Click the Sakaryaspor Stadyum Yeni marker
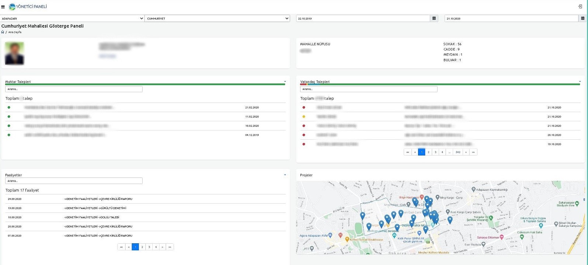Viewport: 588px width, 265px height. coord(577,203)
